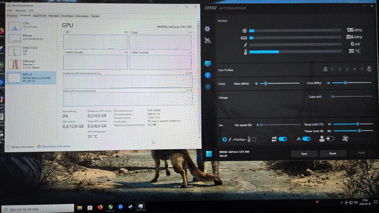Screen dimensions: 379x213
Task: Launch Firefox from the taskbar
Action: [x=100, y=207]
